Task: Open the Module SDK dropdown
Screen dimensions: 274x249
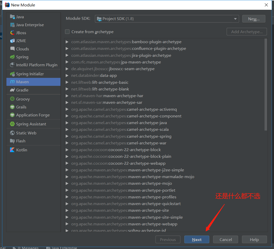Action: [x=167, y=19]
